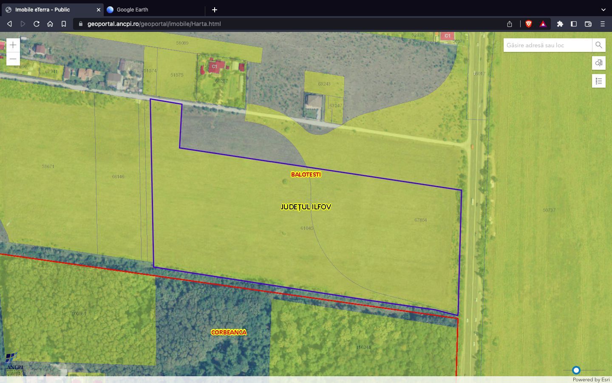Toggle the browser sidebar panel
Image resolution: width=612 pixels, height=383 pixels.
pyautogui.click(x=574, y=24)
